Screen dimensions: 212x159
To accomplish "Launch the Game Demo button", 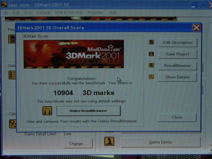I will click(x=160, y=142).
